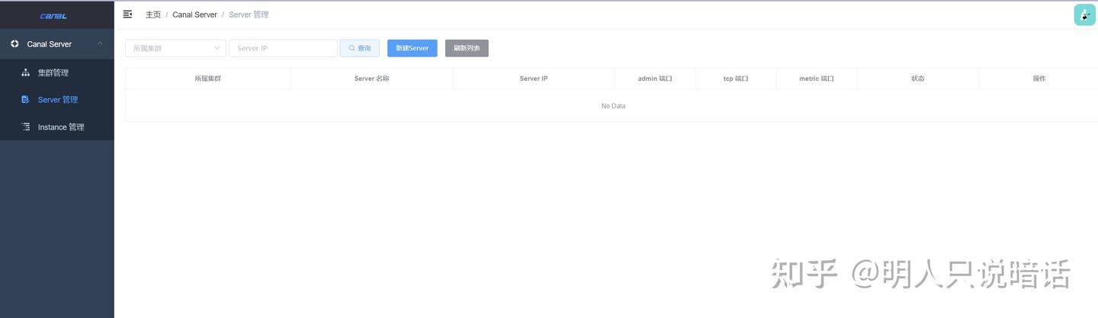The image size is (1098, 318).
Task: Click the Canal Server breadcrumb
Action: point(194,14)
